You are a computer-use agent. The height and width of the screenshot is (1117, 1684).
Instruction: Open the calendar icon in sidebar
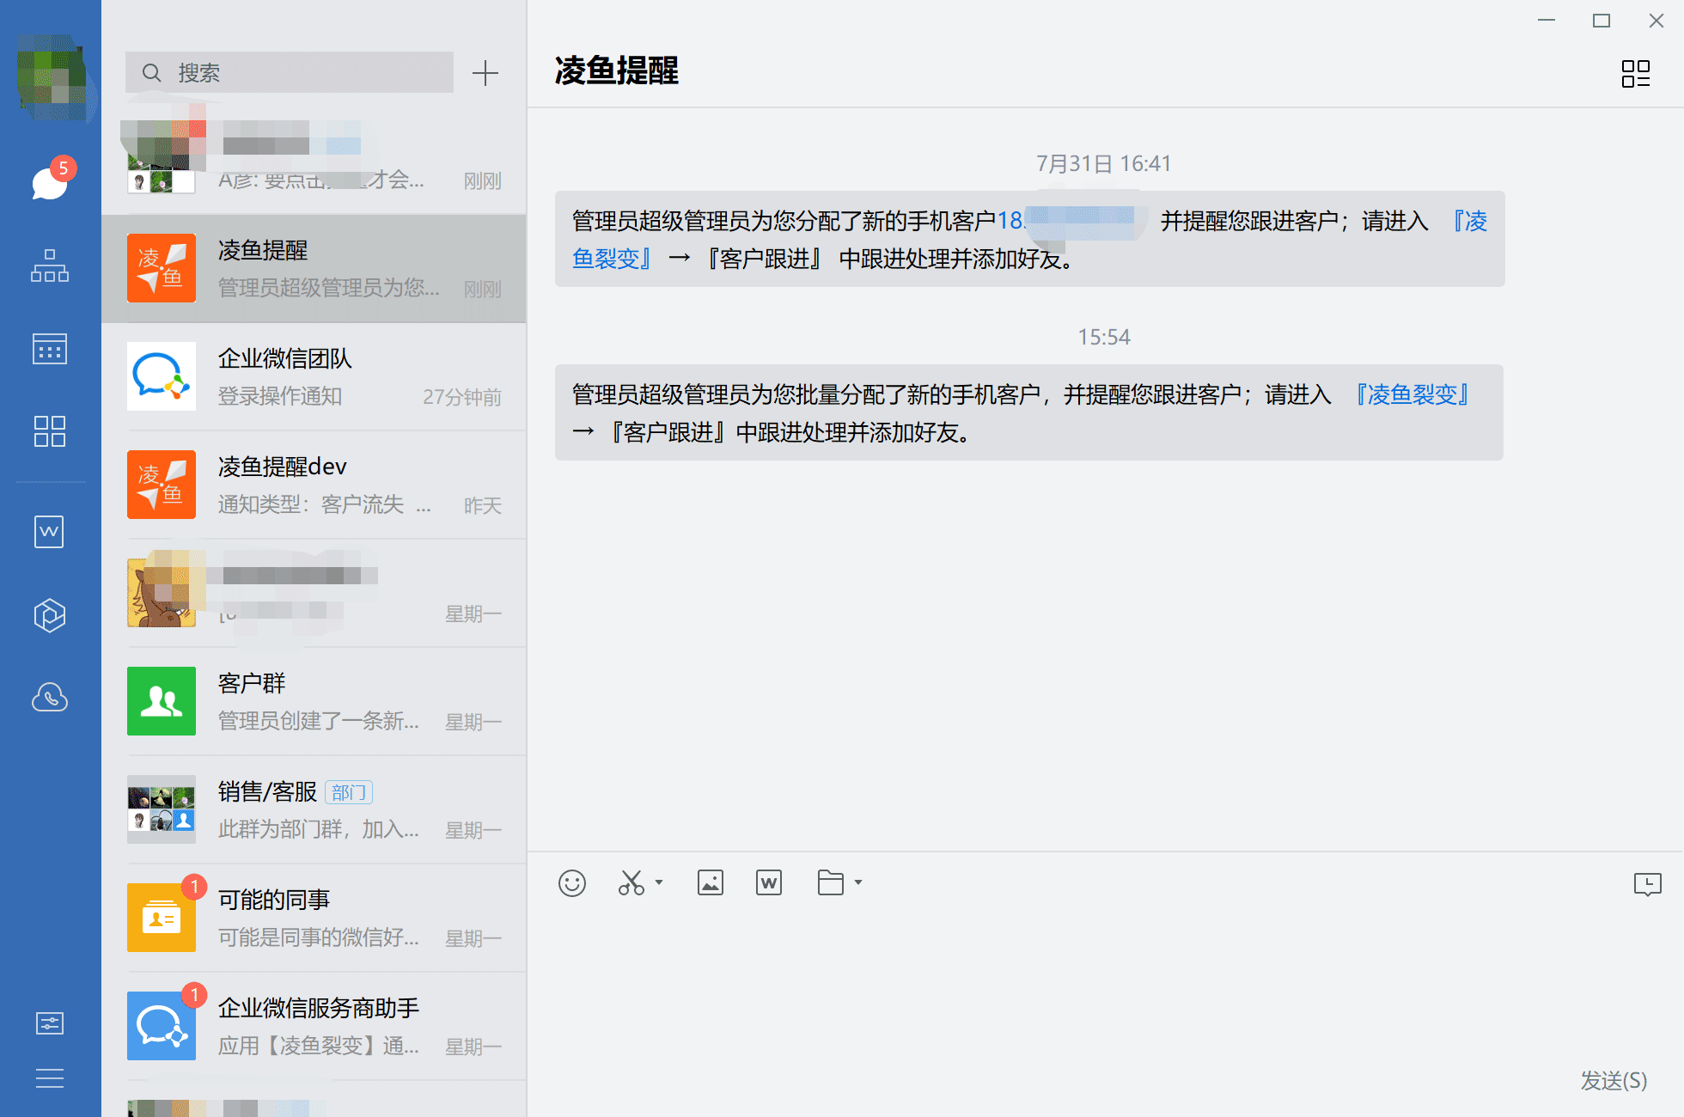tap(50, 349)
